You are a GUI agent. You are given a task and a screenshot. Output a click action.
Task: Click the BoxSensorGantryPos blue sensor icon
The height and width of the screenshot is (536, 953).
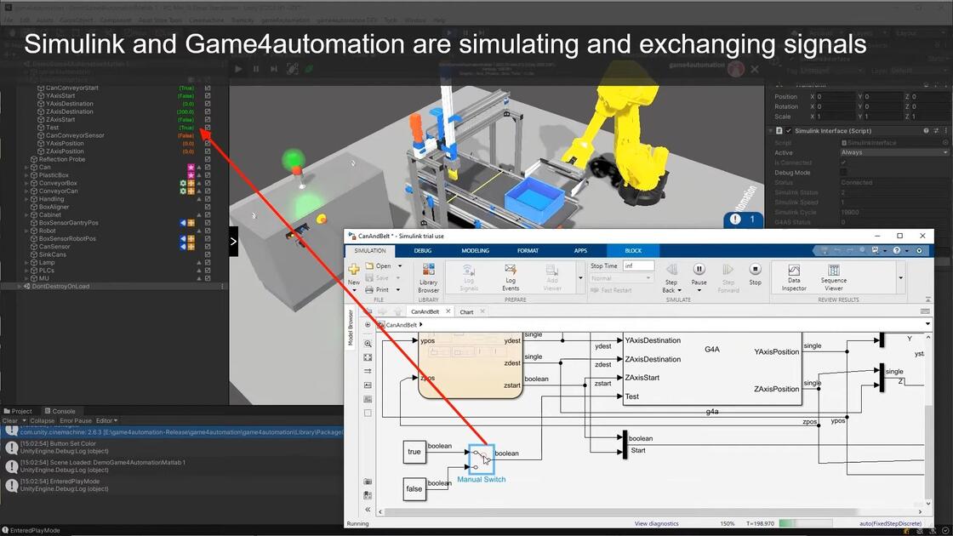pyautogui.click(x=183, y=223)
